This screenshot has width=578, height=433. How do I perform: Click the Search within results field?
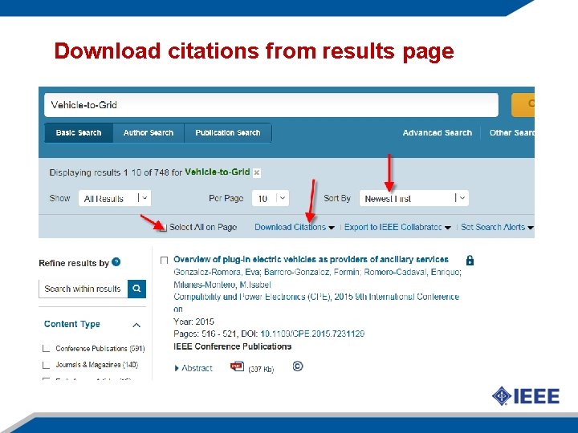[x=83, y=289]
